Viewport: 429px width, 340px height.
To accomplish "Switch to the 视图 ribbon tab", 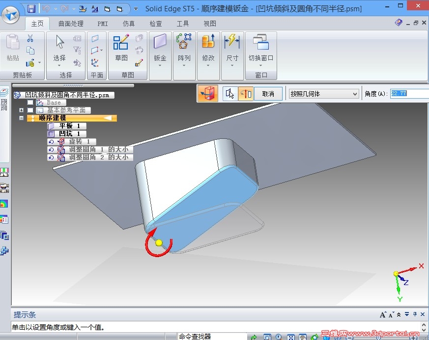I will coord(210,24).
